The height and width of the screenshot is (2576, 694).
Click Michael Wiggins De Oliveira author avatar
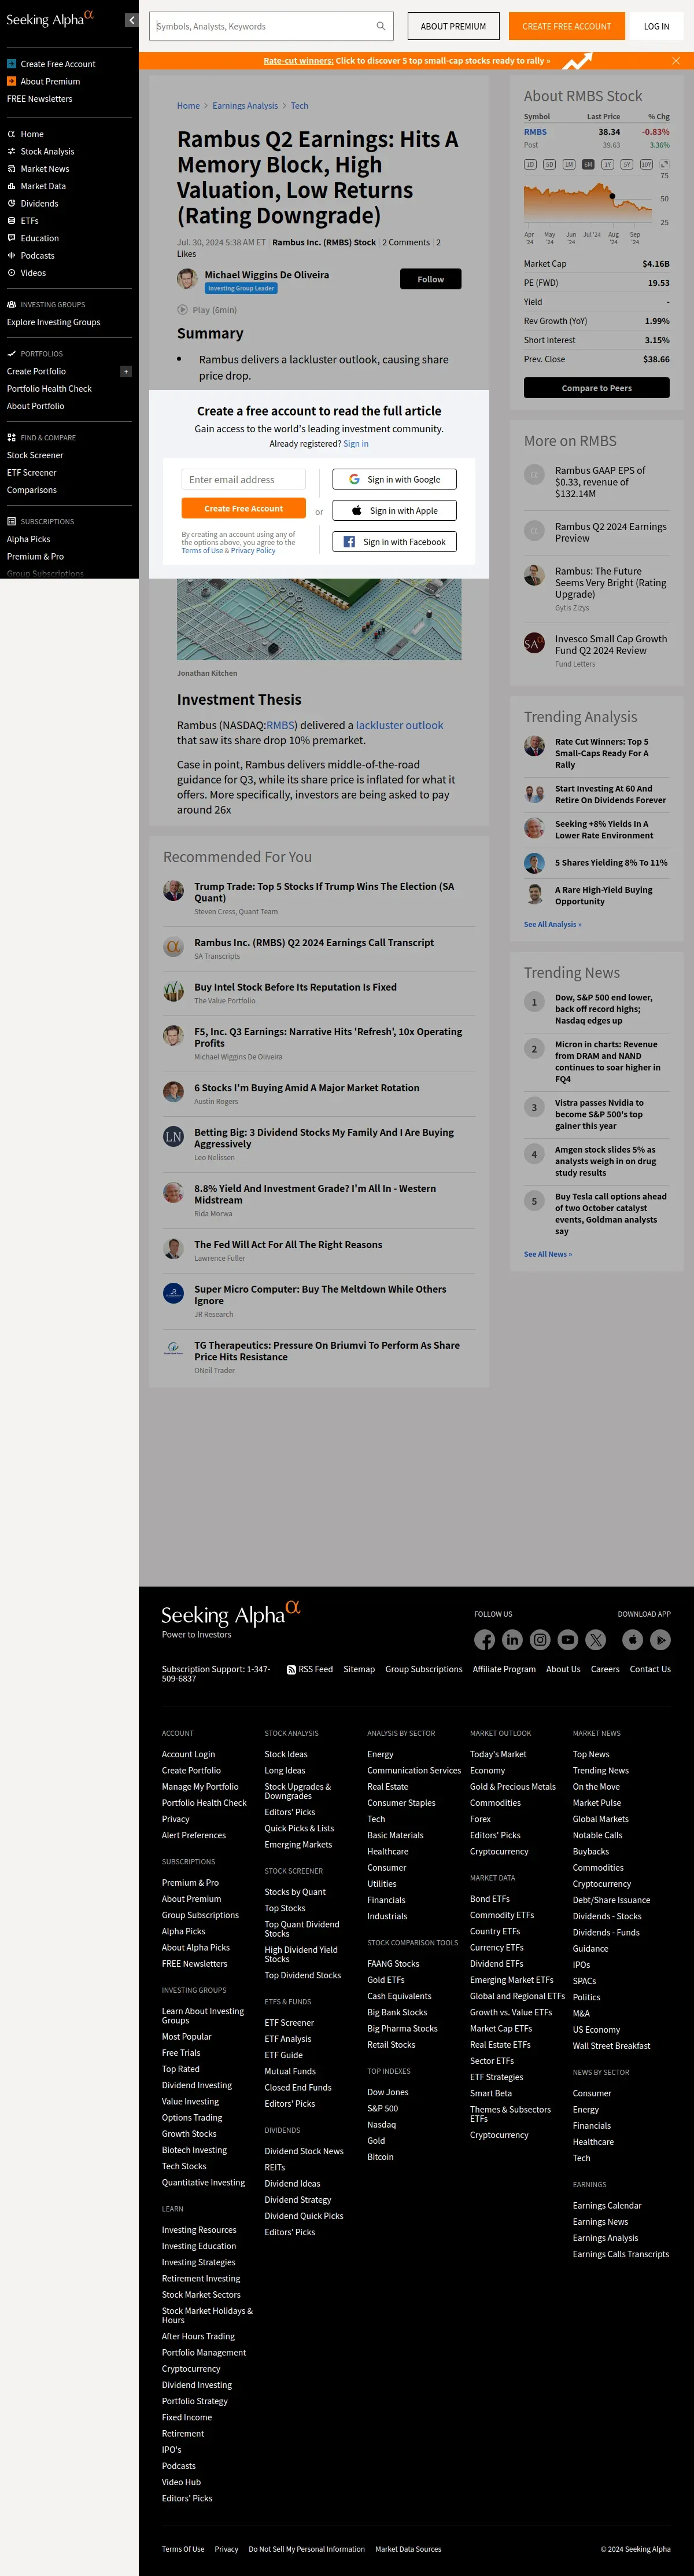(x=187, y=279)
